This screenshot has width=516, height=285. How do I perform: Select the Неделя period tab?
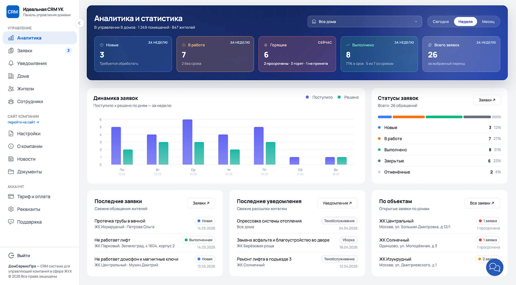tap(465, 22)
